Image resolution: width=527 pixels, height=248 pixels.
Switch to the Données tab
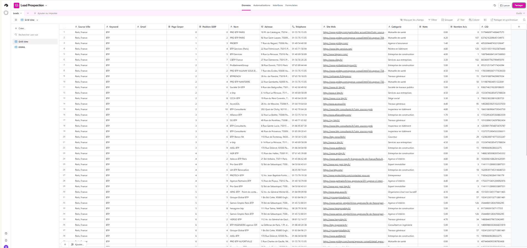tap(246, 5)
